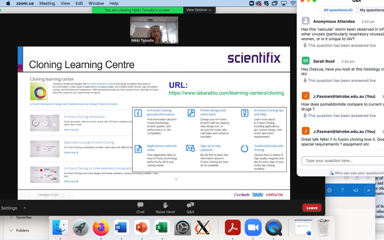Open Excel from the Dock
The image size is (384, 240).
162,228
